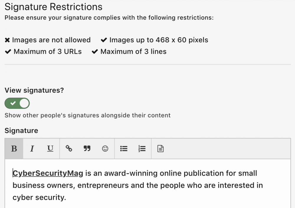Apply italic formatting to the signature
Image resolution: width=295 pixels, height=208 pixels.
(x=32, y=148)
